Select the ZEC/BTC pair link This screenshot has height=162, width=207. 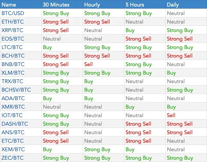coord(12,158)
